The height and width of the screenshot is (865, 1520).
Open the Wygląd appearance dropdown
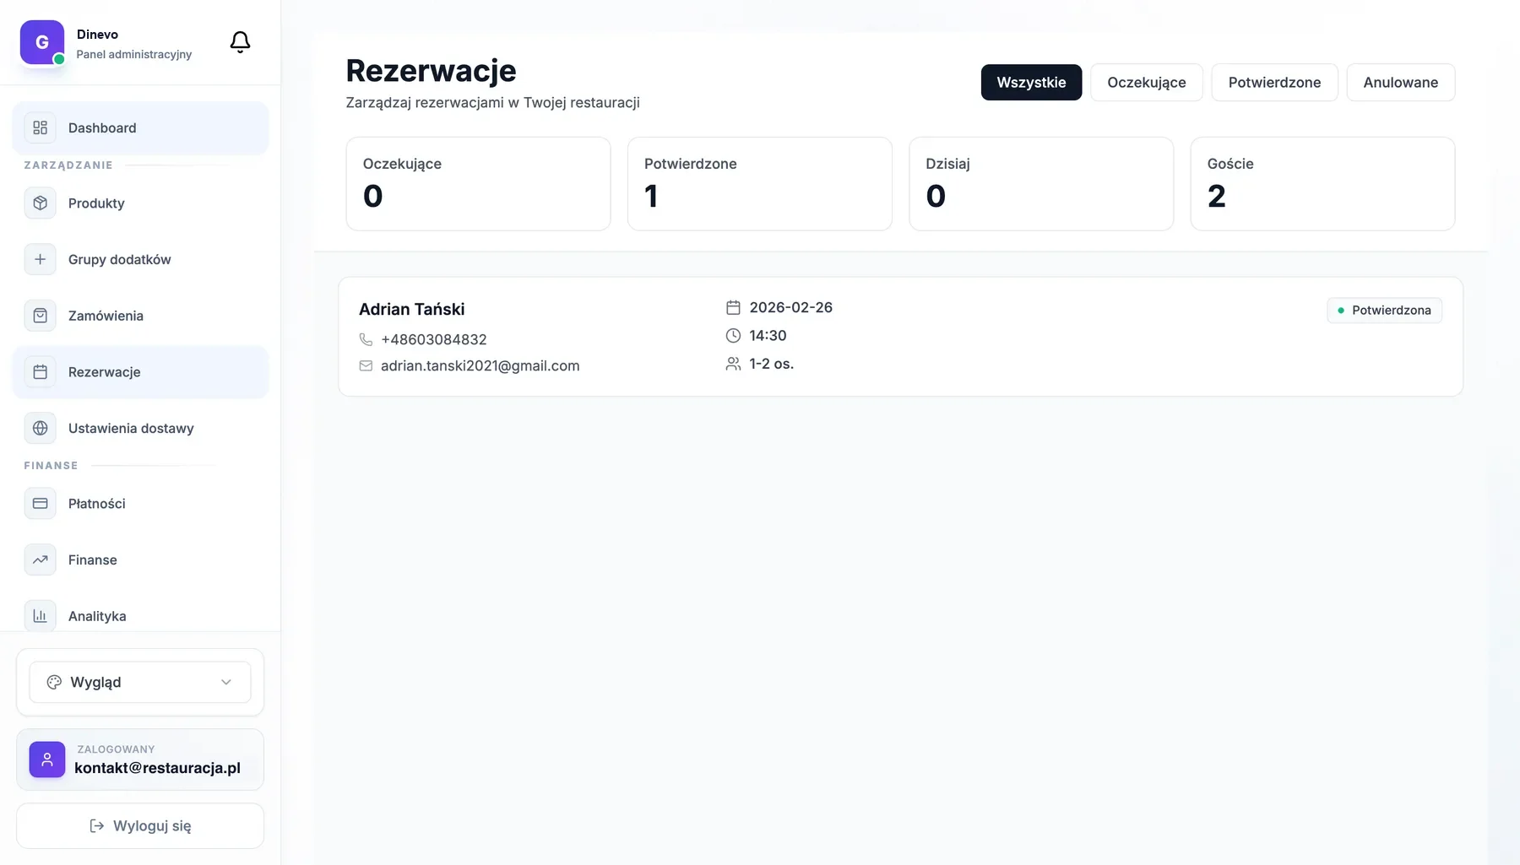click(x=140, y=682)
